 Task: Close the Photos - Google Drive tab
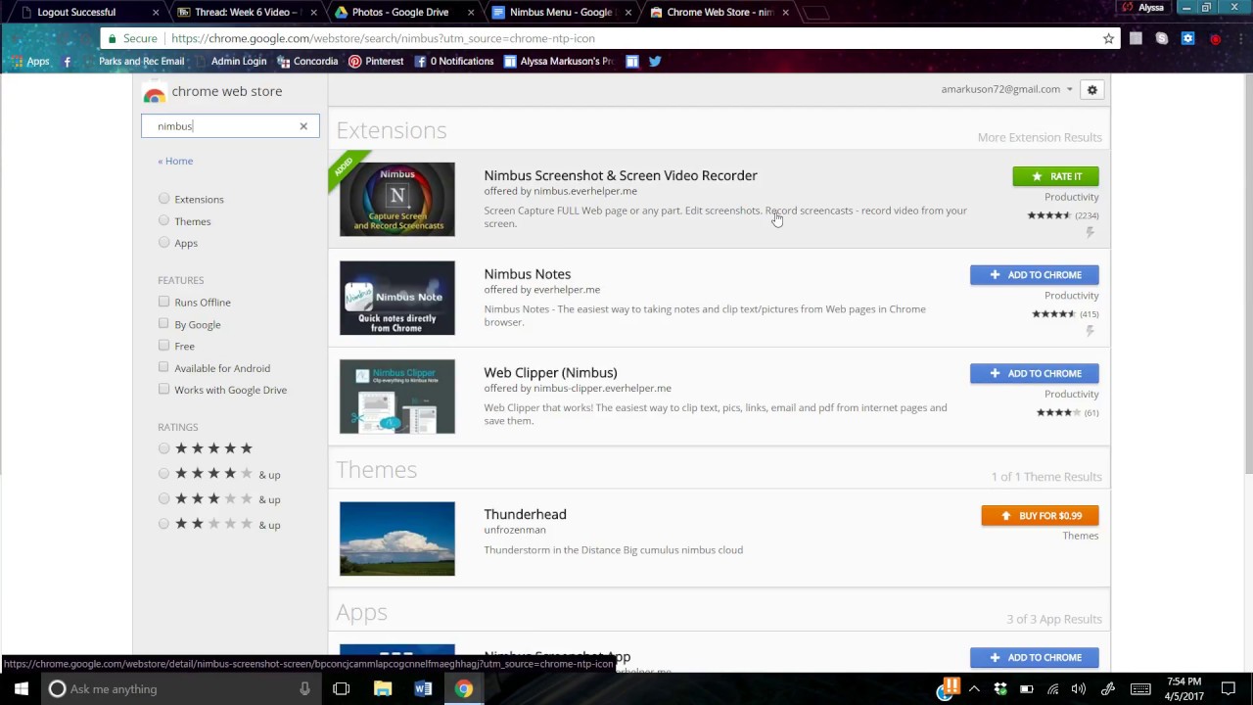coord(471,12)
